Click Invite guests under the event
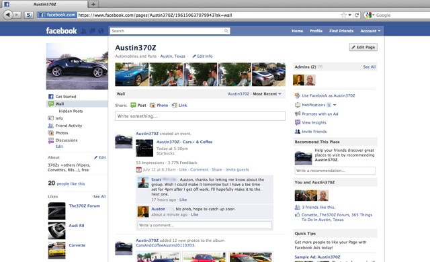This screenshot has height=262, width=430. [237, 170]
